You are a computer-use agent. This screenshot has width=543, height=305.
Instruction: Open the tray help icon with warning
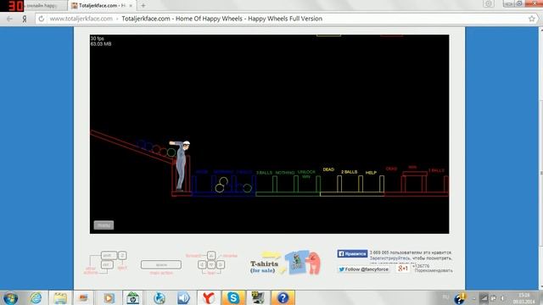pyautogui.click(x=460, y=298)
